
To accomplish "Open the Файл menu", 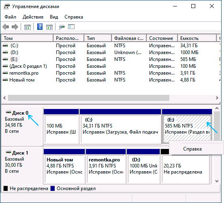I will pyautogui.click(x=10, y=17).
